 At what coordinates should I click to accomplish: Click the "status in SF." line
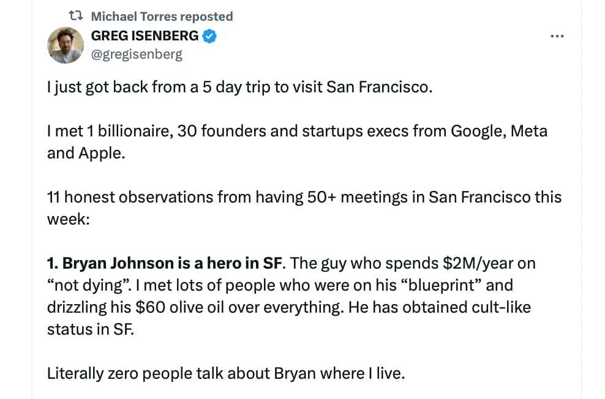91,330
